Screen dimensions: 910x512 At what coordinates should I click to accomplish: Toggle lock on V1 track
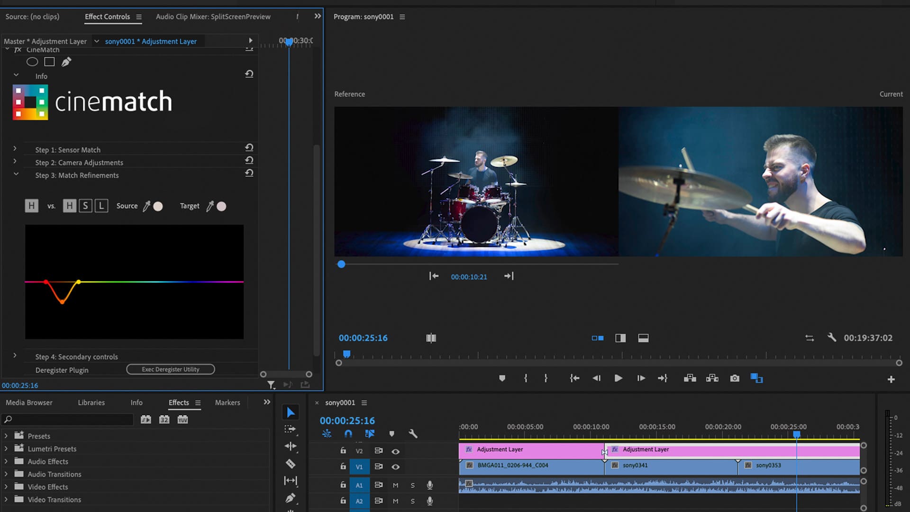(x=343, y=466)
